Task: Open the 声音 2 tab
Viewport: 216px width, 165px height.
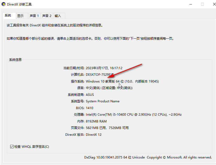Action: 47,16
